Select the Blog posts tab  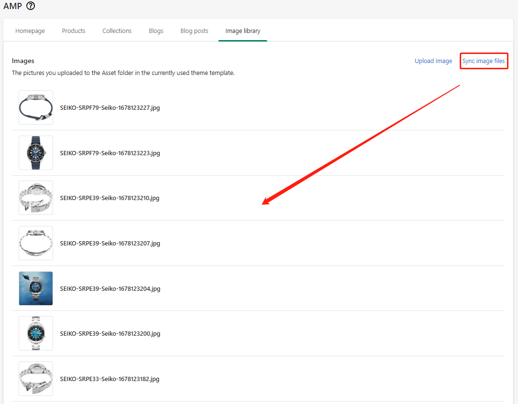(194, 31)
